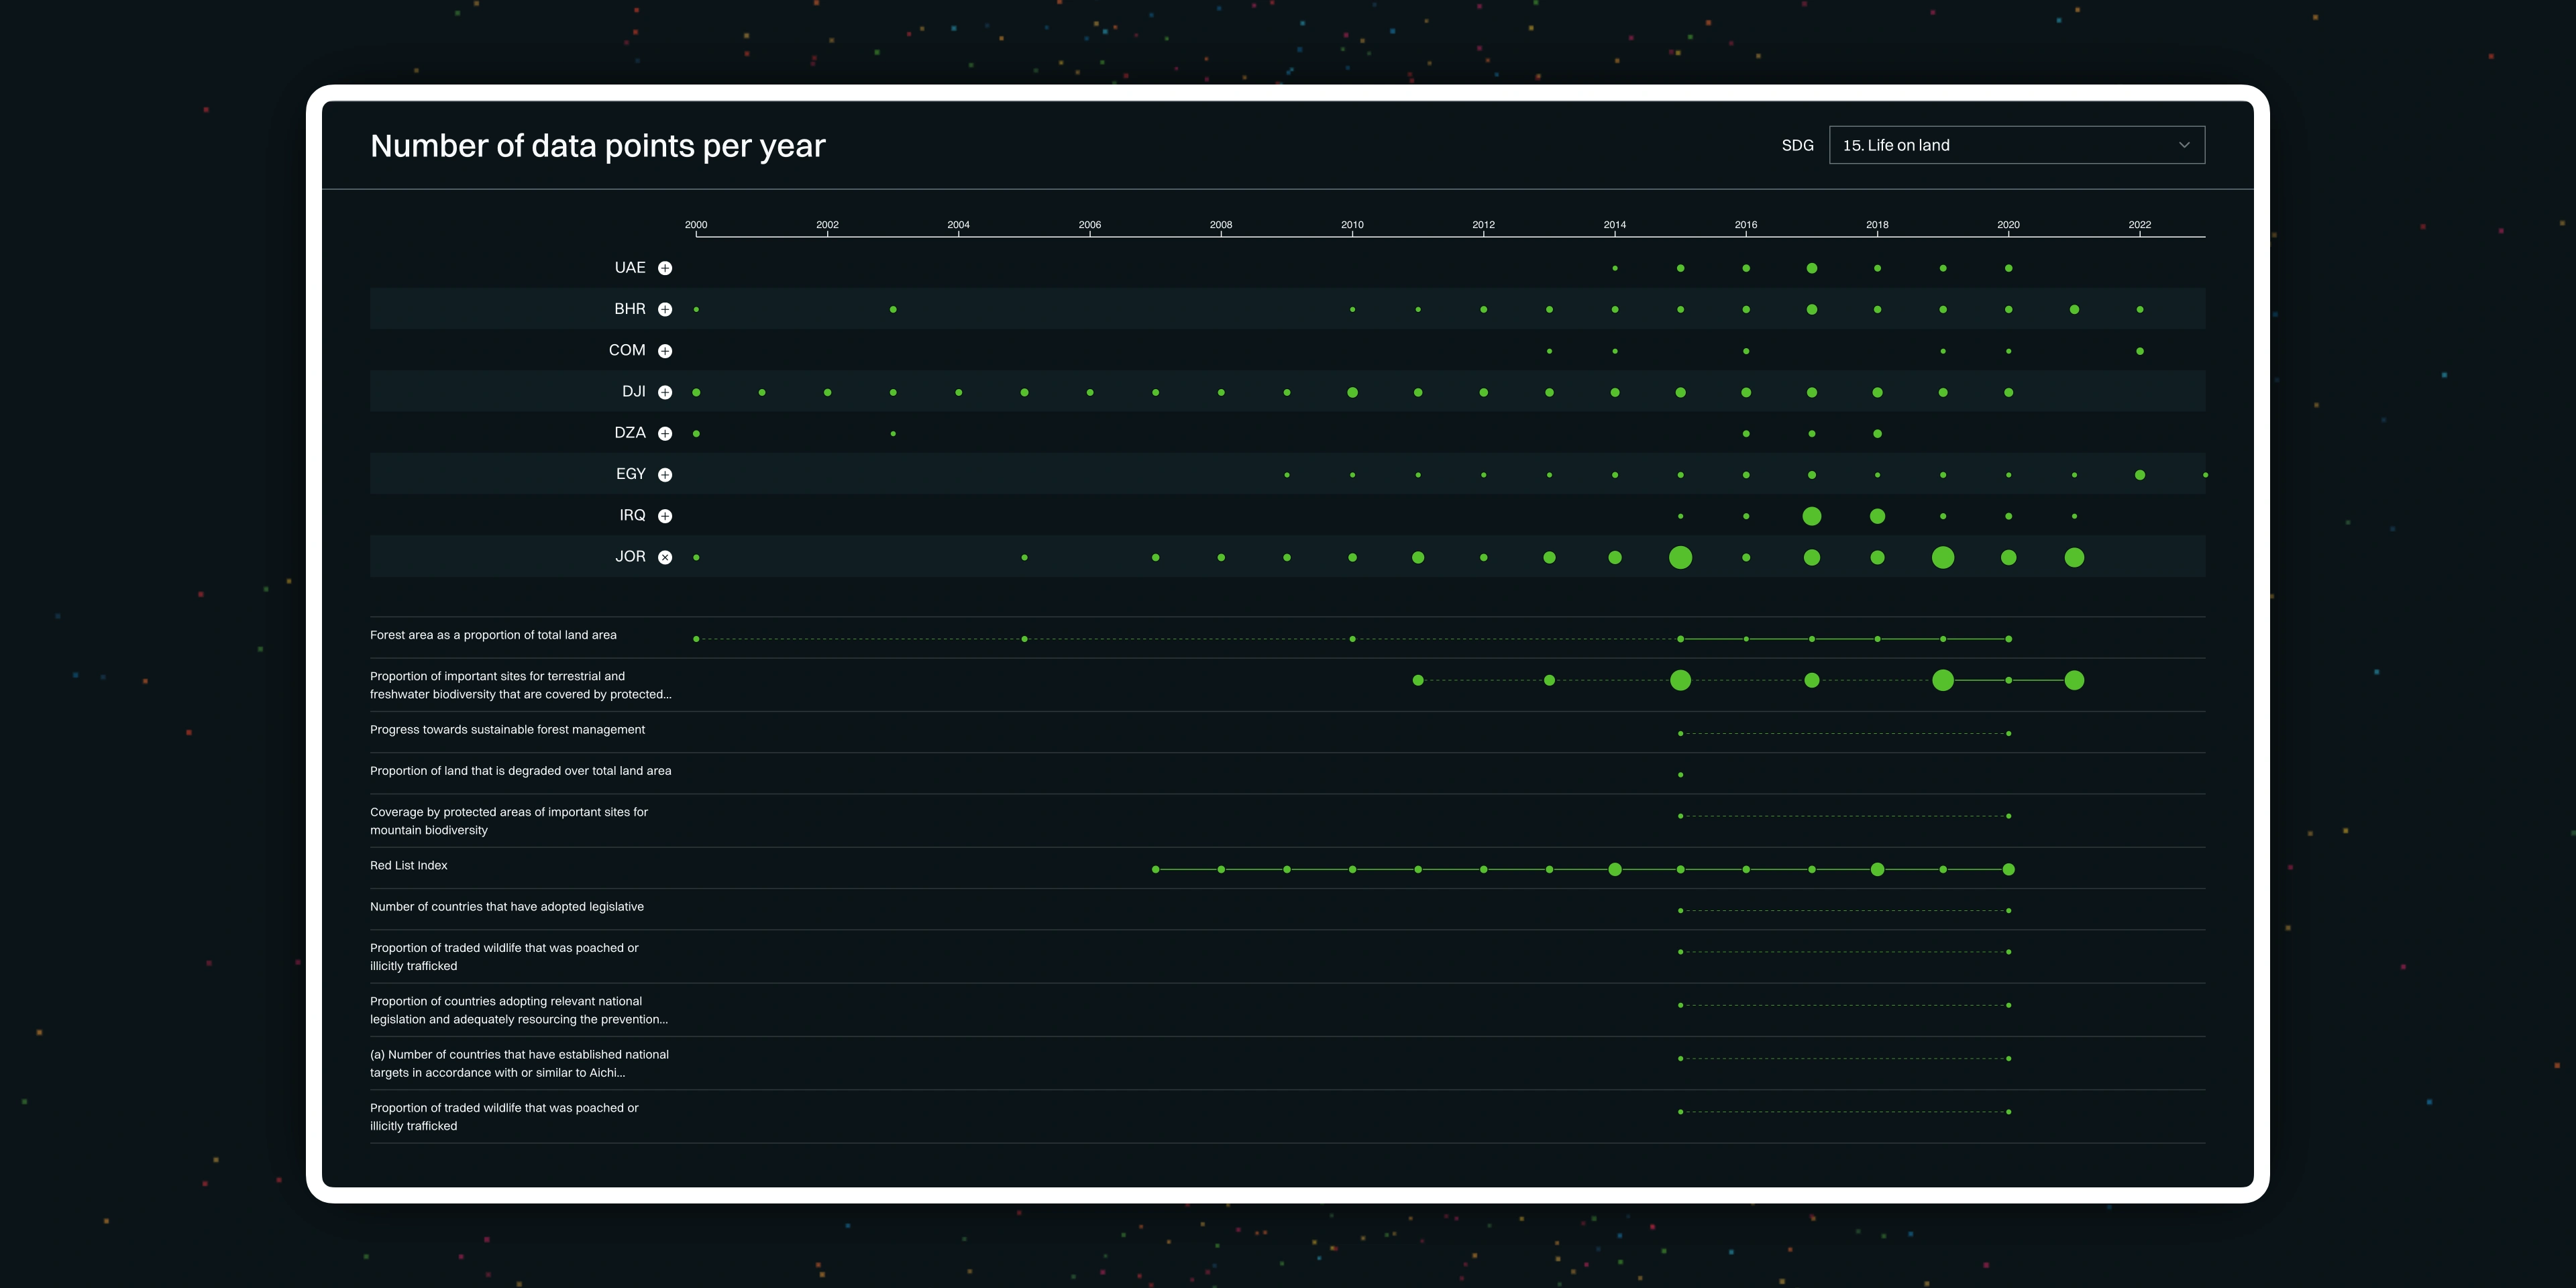Screen dimensions: 2576x1288
Task: Click Proportion of land degraded indicator
Action: (520, 771)
